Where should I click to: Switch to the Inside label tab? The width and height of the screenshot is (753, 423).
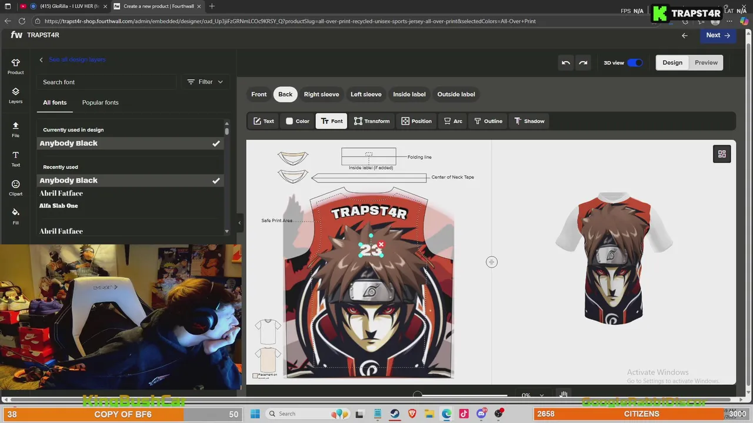(409, 94)
